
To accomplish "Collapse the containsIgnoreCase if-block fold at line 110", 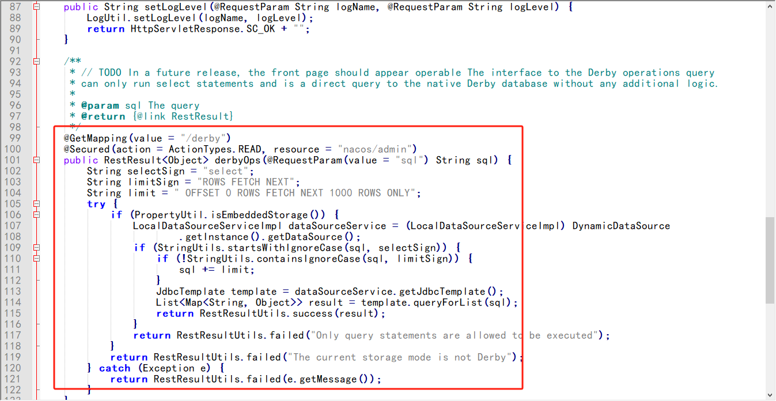I will 37,259.
